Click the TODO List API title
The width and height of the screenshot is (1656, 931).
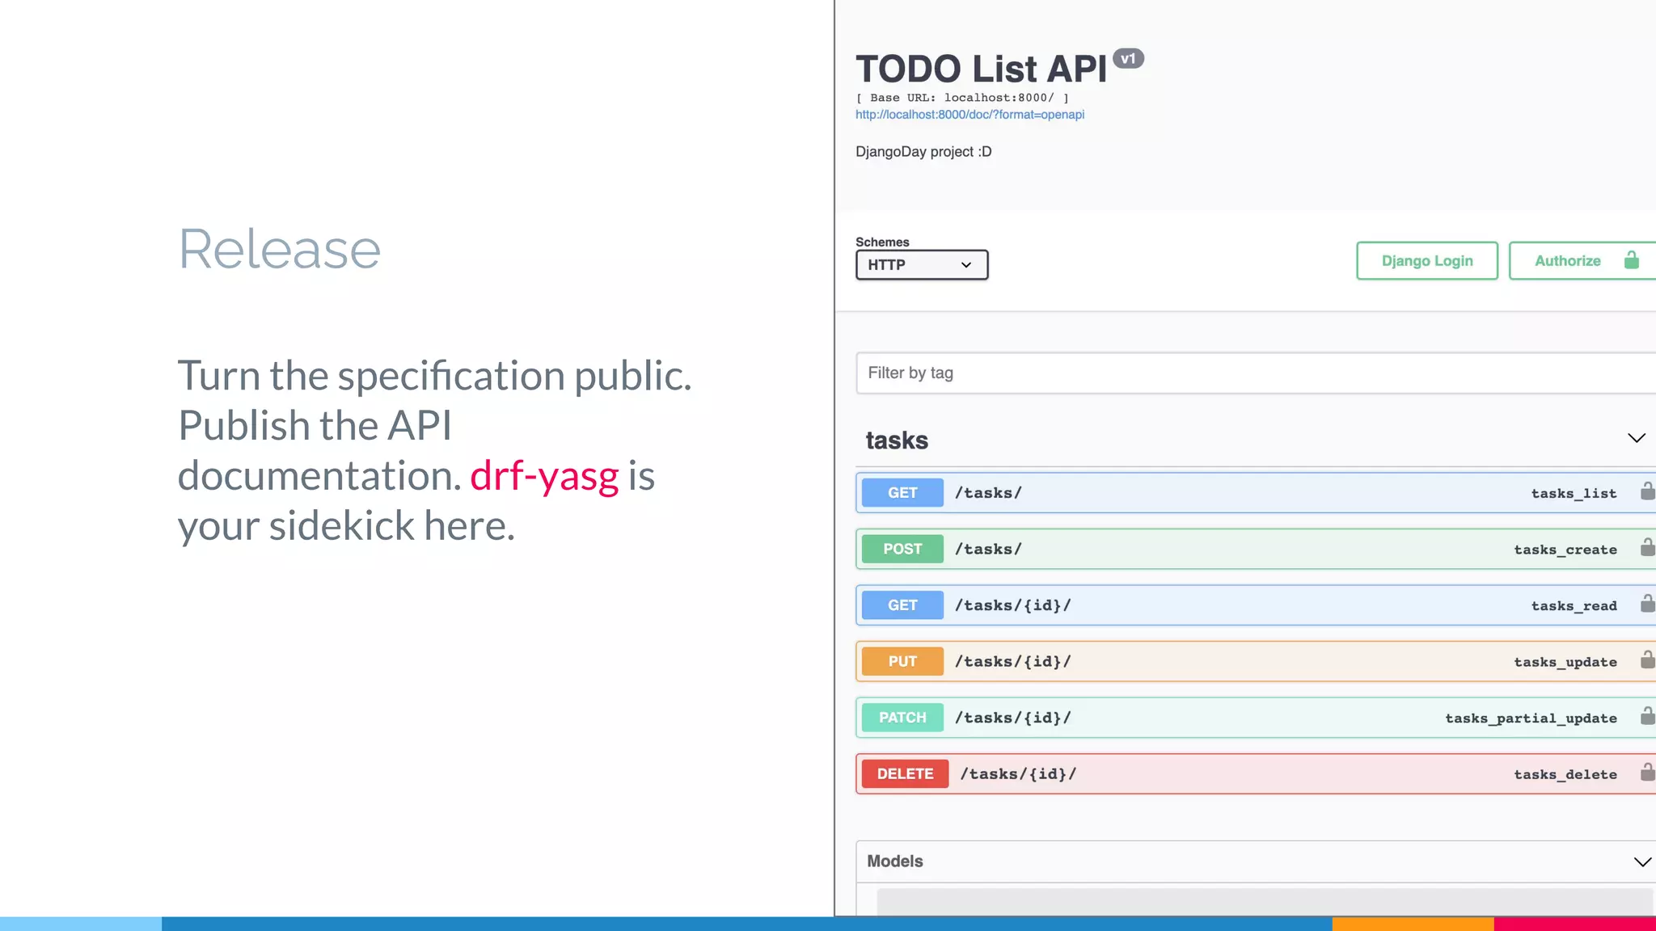coord(981,69)
